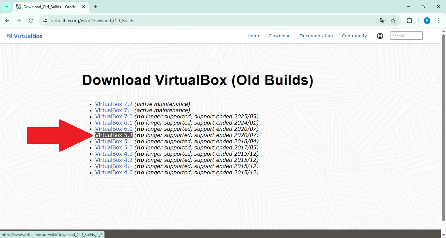
Task: Open the Chrome three-dot menu
Action: pyautogui.click(x=439, y=20)
